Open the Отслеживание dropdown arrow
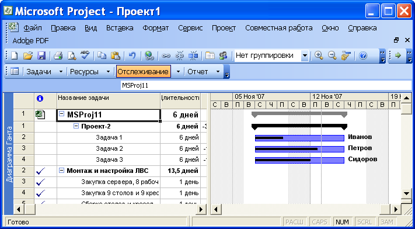The image size is (415, 229). (x=178, y=71)
